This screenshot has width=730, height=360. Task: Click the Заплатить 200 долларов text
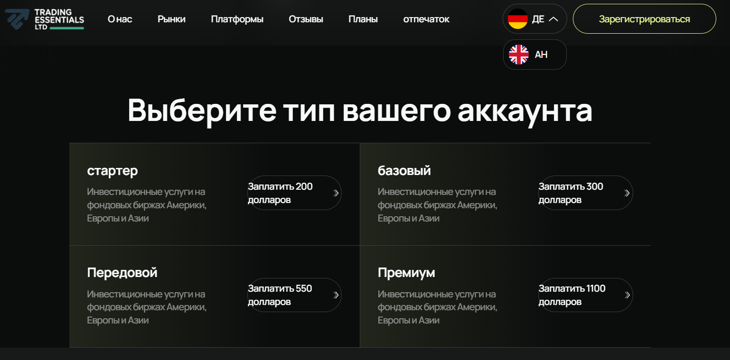pos(280,193)
